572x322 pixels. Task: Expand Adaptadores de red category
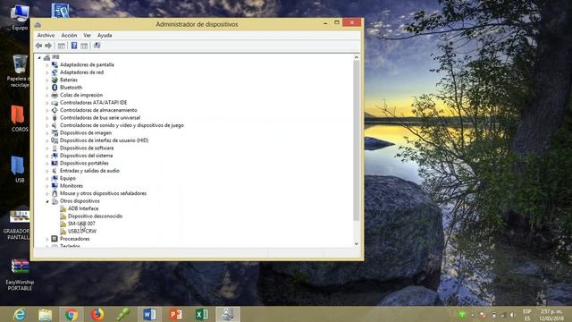point(47,72)
